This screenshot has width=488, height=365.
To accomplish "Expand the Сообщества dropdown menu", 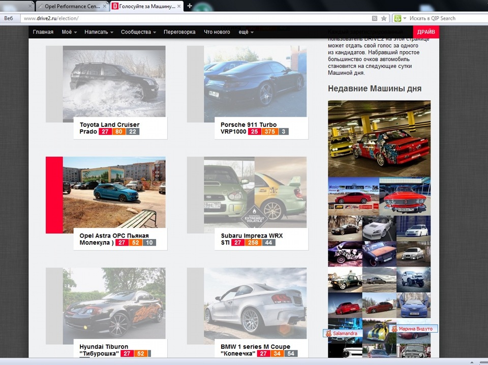I will point(138,31).
